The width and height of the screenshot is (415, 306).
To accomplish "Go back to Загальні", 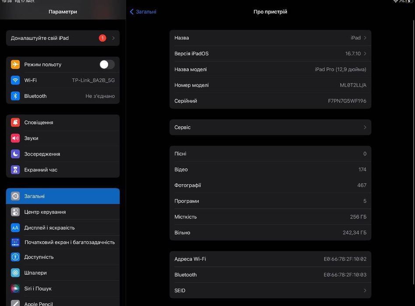I will [x=143, y=12].
